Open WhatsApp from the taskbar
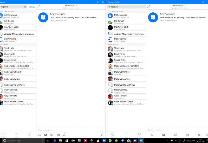 click(110, 140)
